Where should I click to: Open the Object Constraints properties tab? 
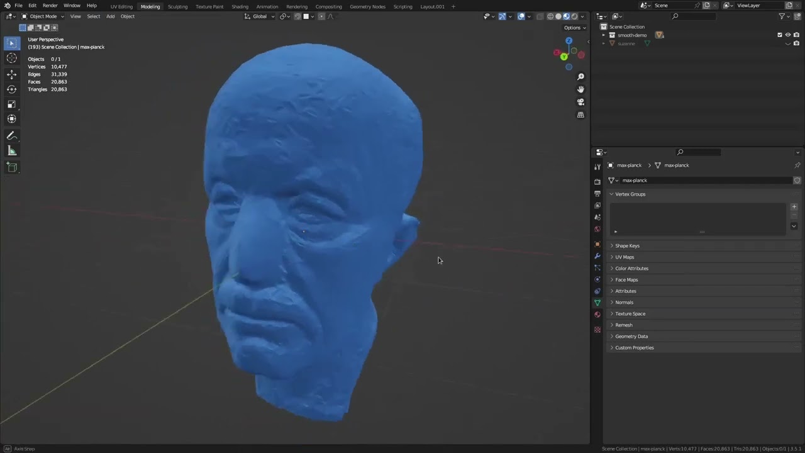[597, 291]
